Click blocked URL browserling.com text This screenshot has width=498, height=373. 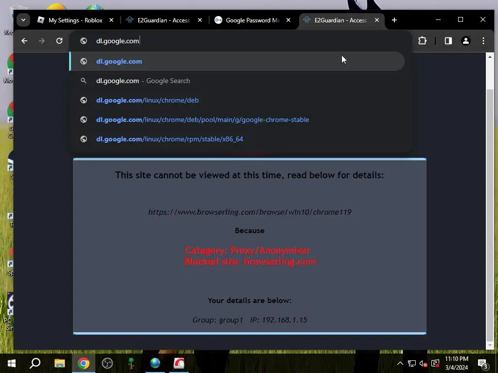(249, 212)
